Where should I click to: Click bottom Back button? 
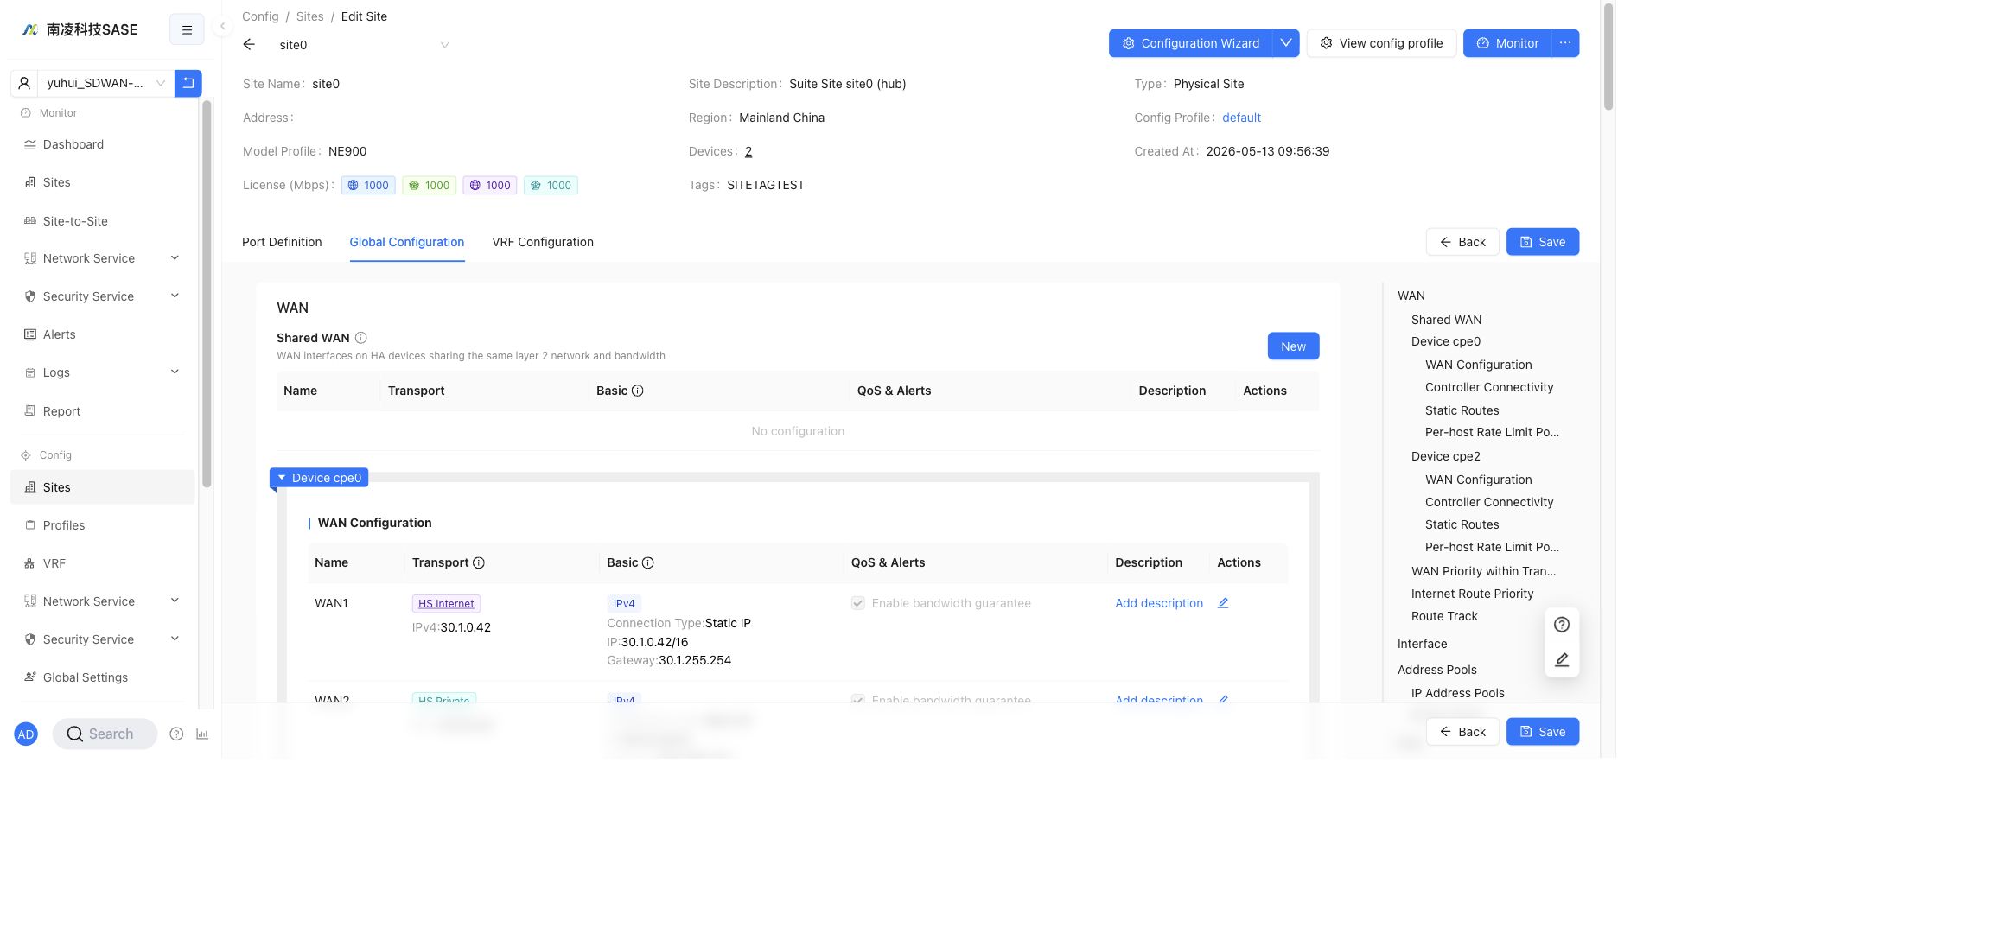[x=1462, y=732]
